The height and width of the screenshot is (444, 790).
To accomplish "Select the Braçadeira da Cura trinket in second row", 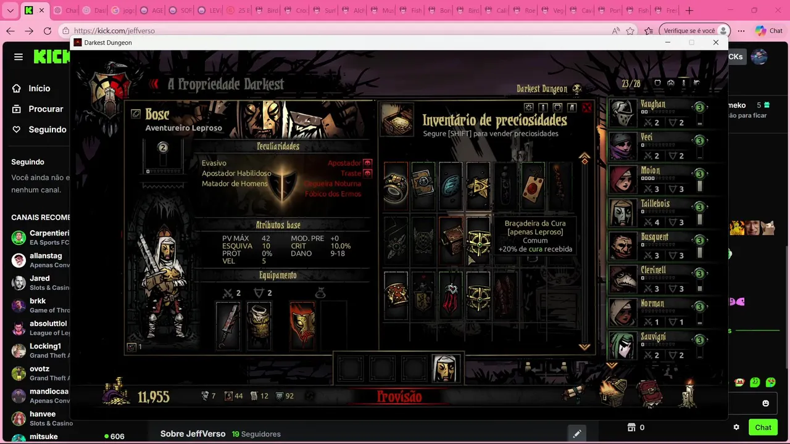I will click(478, 240).
